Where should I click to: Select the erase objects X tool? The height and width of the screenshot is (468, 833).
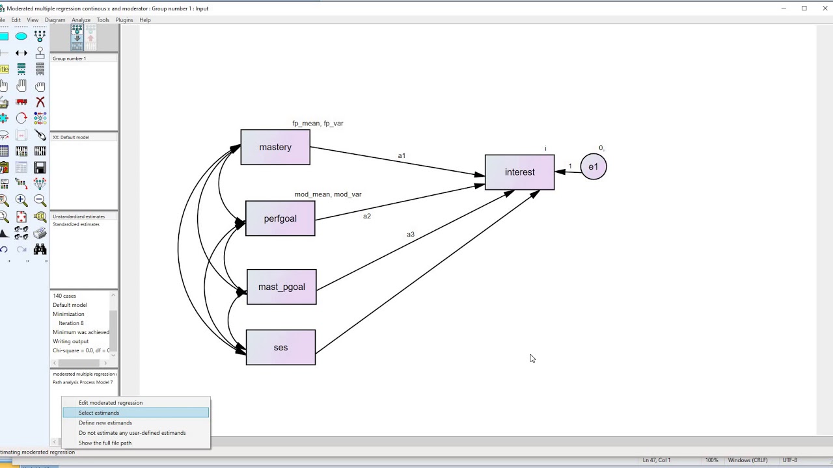tap(40, 102)
